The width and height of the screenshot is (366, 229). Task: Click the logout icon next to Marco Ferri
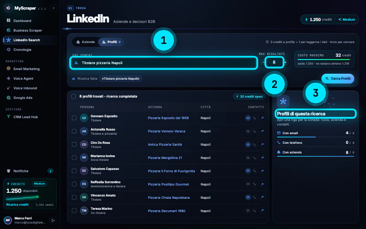pos(53,220)
